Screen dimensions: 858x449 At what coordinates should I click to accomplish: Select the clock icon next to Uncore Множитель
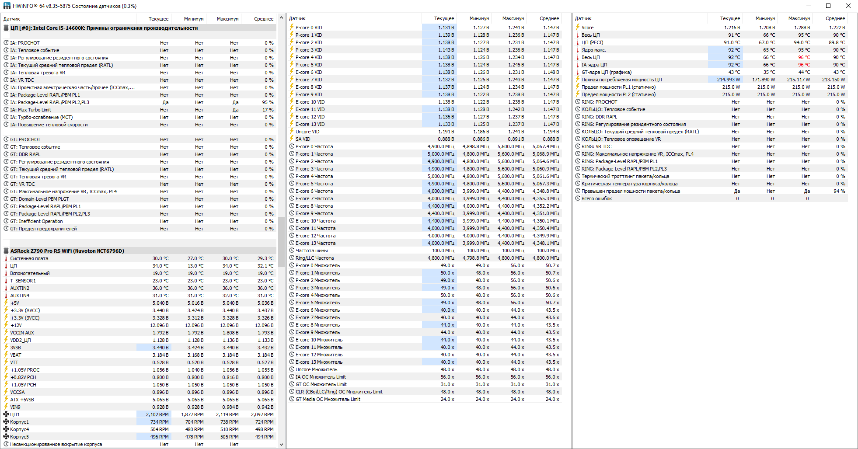pyautogui.click(x=292, y=369)
